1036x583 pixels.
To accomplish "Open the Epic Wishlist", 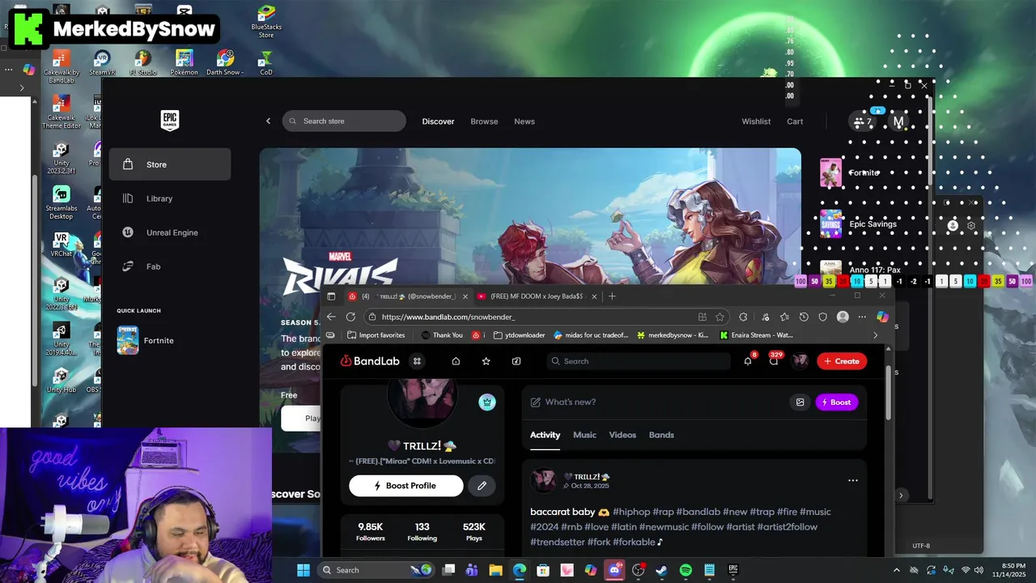I will (756, 121).
